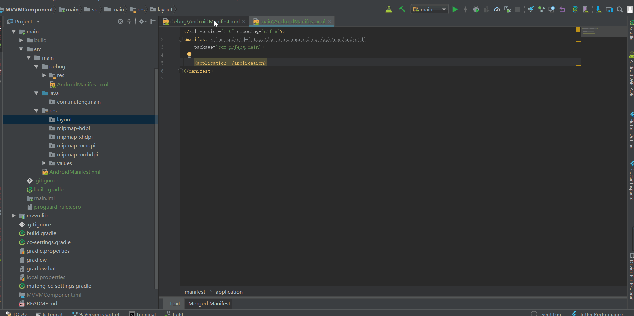Revert changes with the purple undo arrow
634x316 pixels.
562,10
